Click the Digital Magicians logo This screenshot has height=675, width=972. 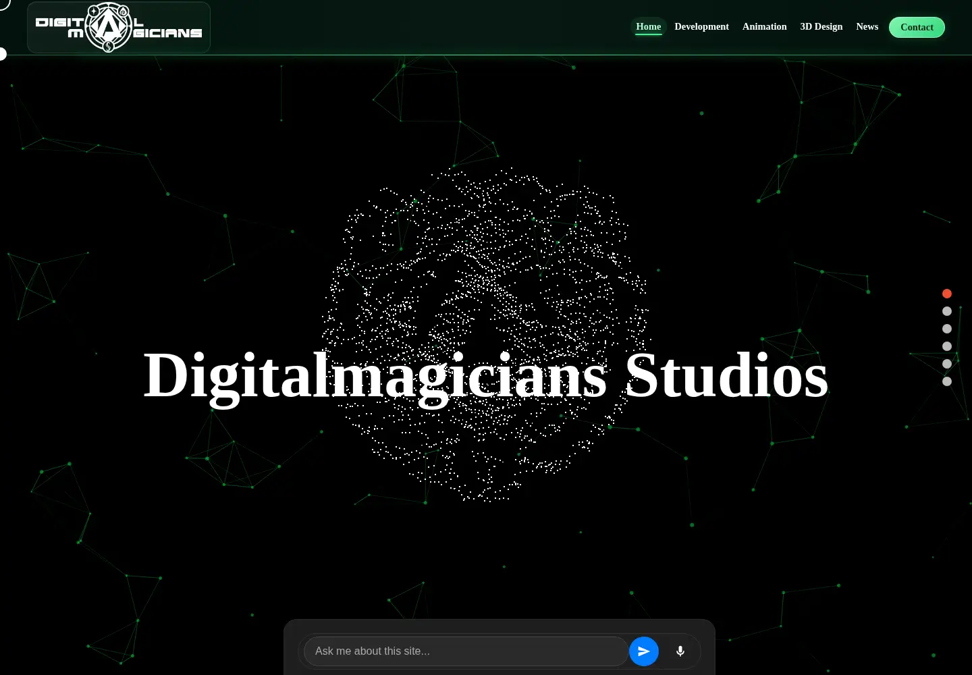(119, 28)
